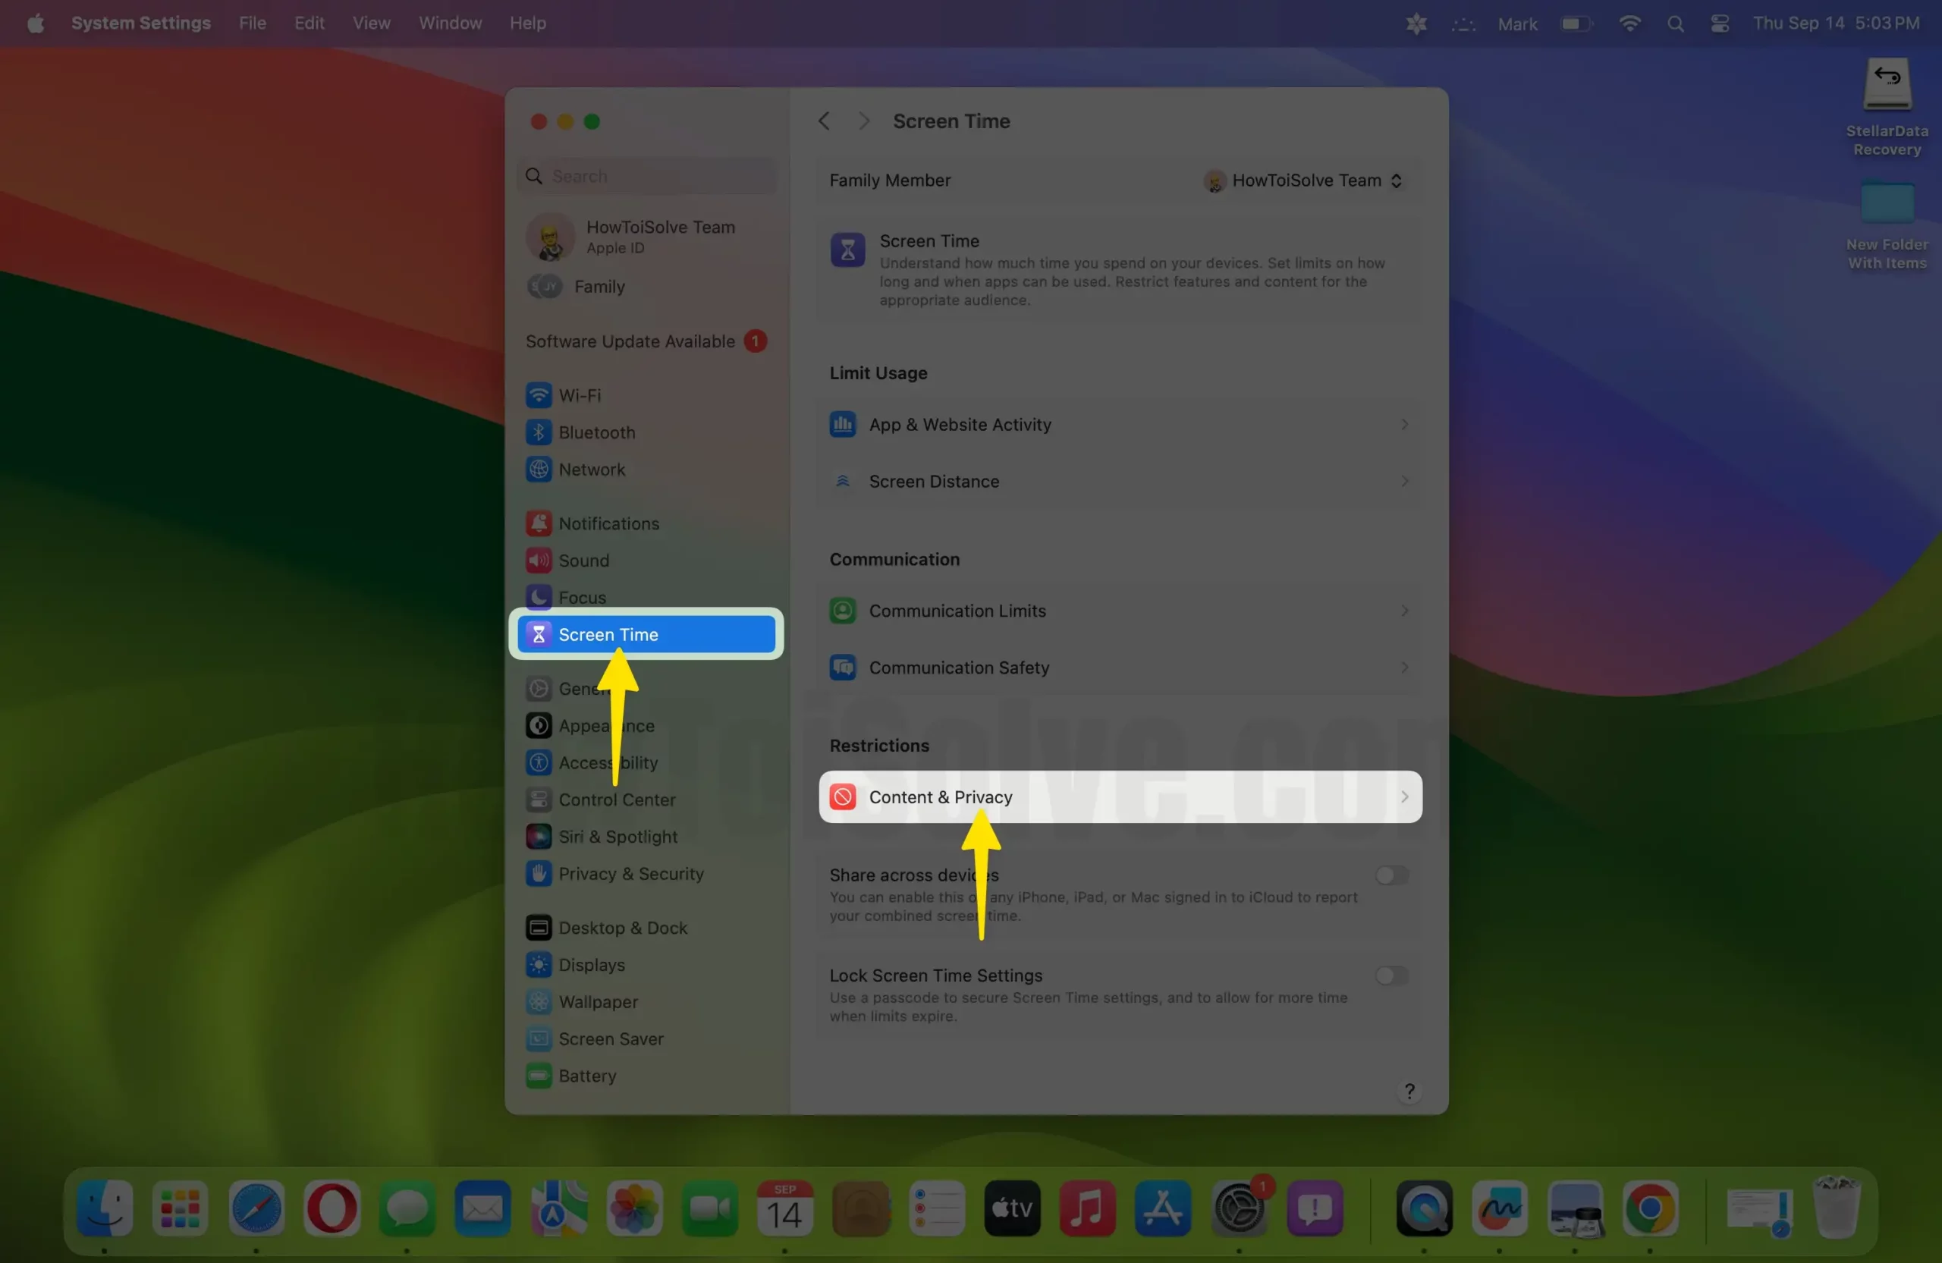
Task: Launch Launchpad from the Dock
Action: [181, 1208]
